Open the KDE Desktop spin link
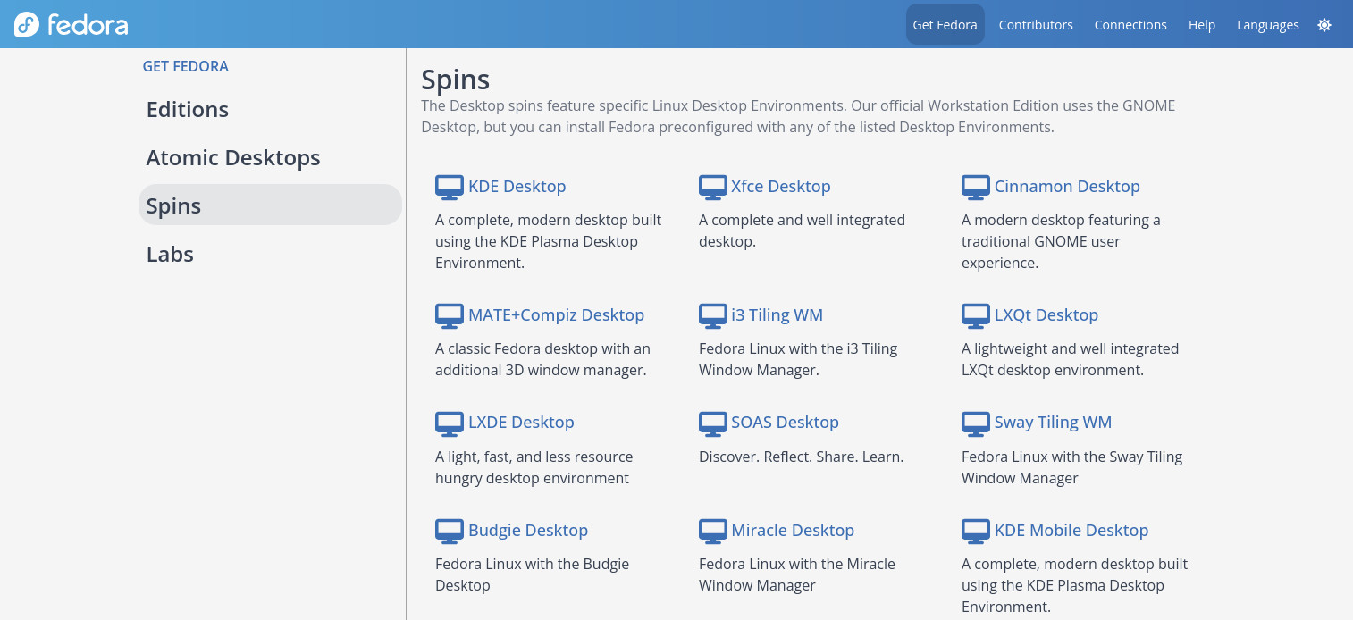The width and height of the screenshot is (1353, 620). click(x=517, y=186)
